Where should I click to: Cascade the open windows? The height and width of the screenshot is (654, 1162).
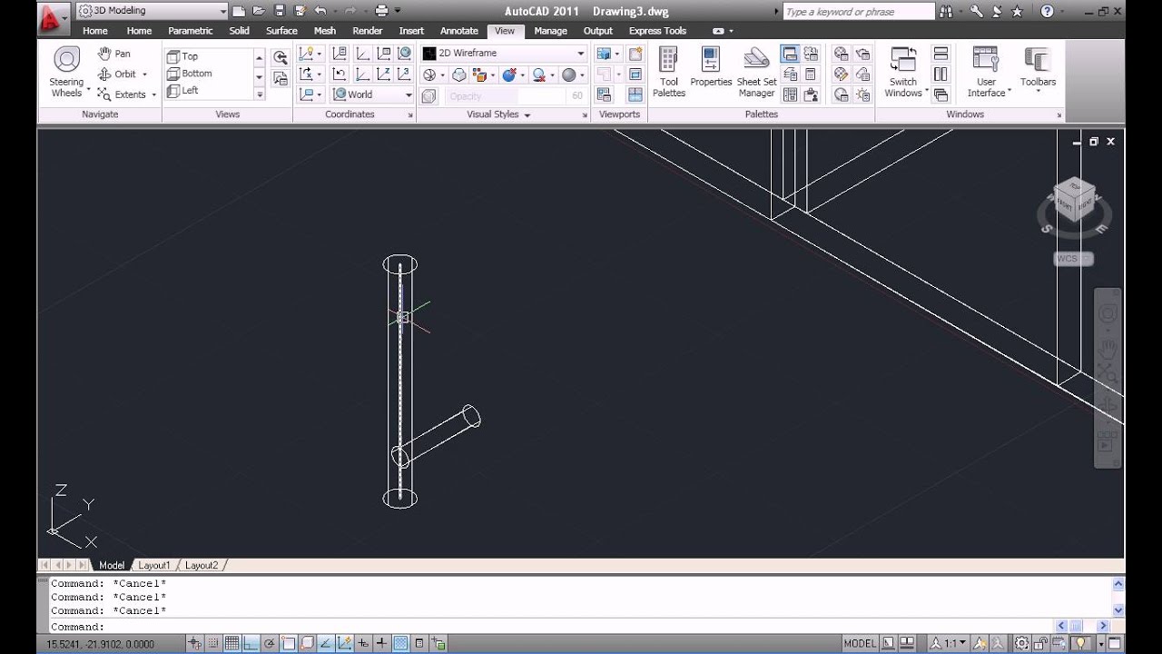point(940,94)
